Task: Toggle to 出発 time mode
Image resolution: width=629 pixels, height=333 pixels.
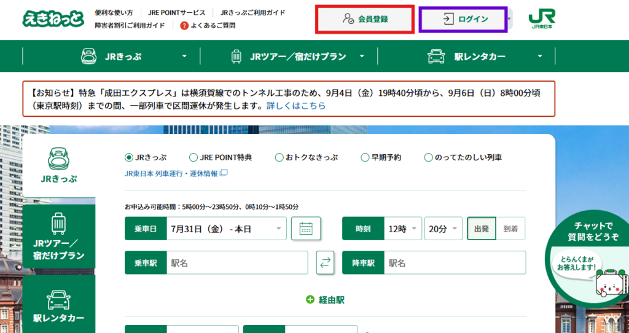Action: tap(482, 229)
